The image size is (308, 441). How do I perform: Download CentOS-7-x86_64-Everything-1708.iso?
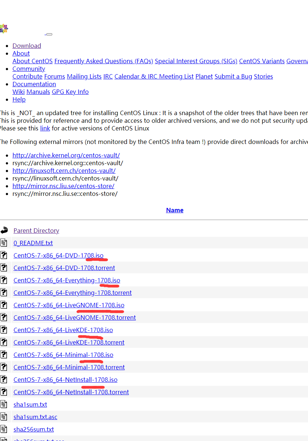67,280
